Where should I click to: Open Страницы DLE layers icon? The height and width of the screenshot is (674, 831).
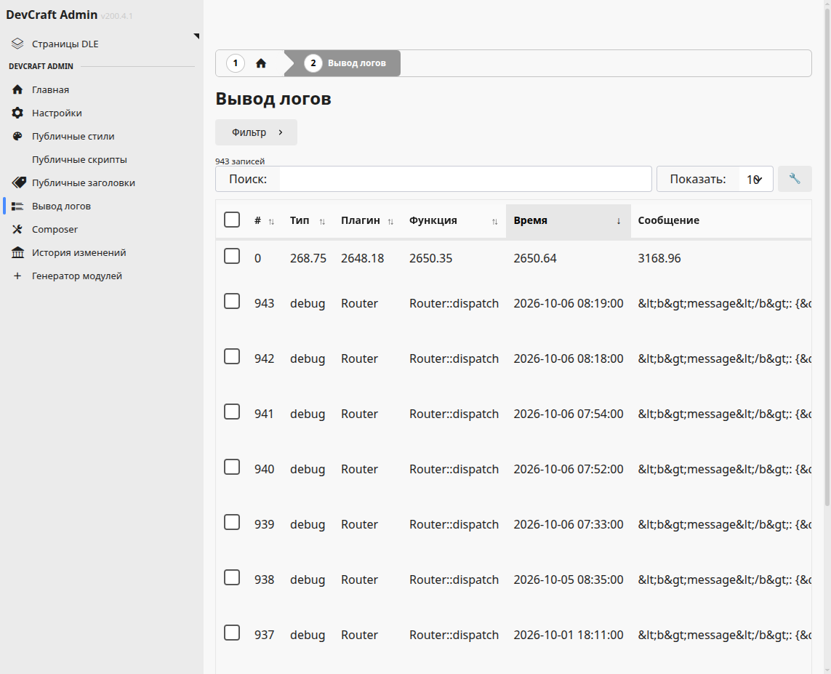(x=17, y=44)
